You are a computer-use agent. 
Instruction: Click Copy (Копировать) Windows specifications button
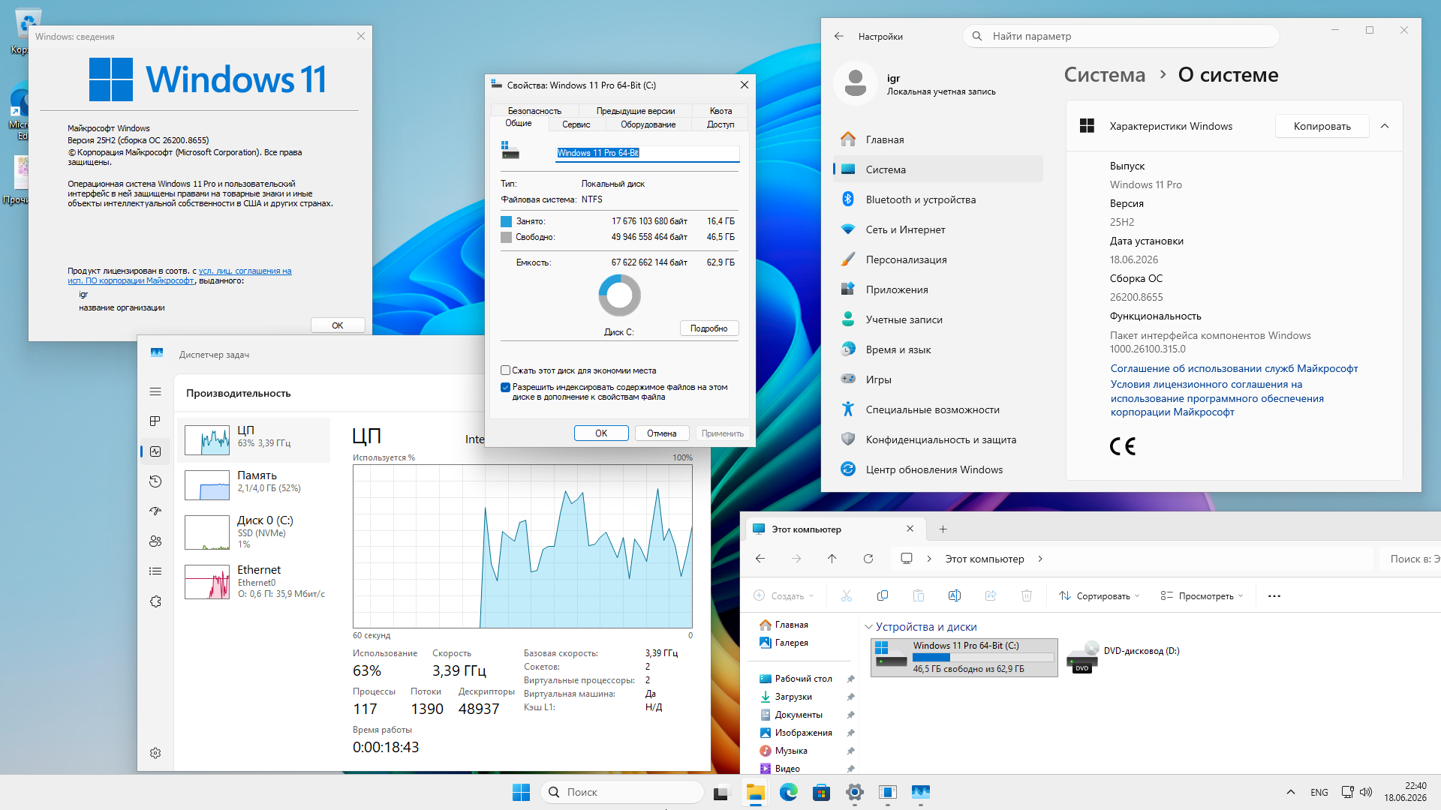pyautogui.click(x=1322, y=126)
